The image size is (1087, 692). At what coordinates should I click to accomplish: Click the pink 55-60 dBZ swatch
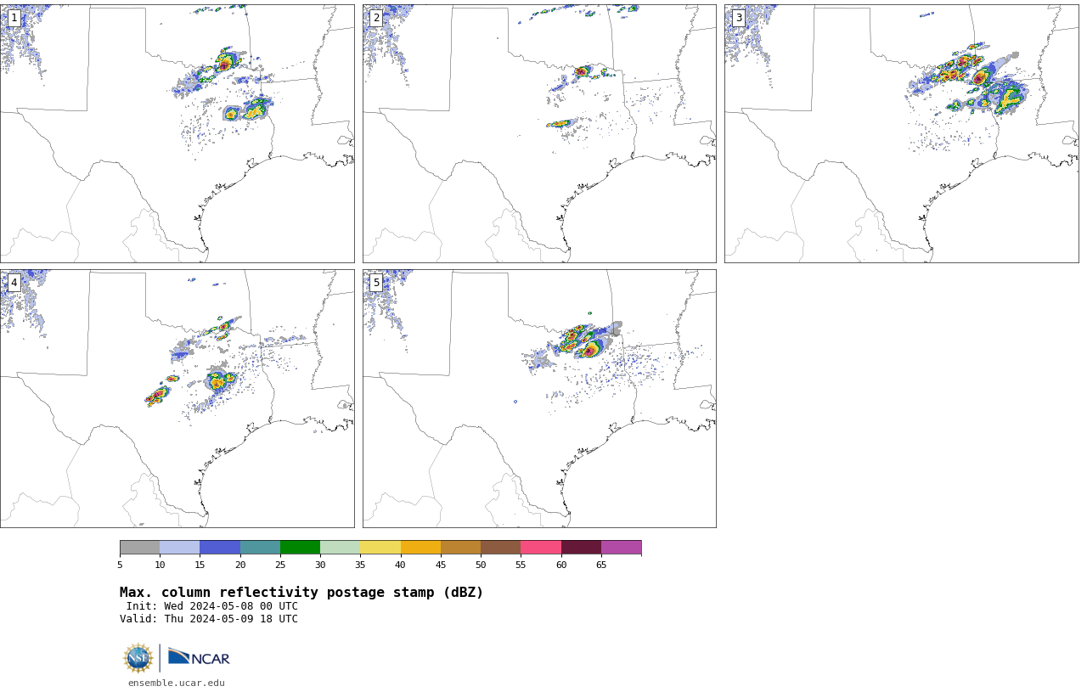541,548
